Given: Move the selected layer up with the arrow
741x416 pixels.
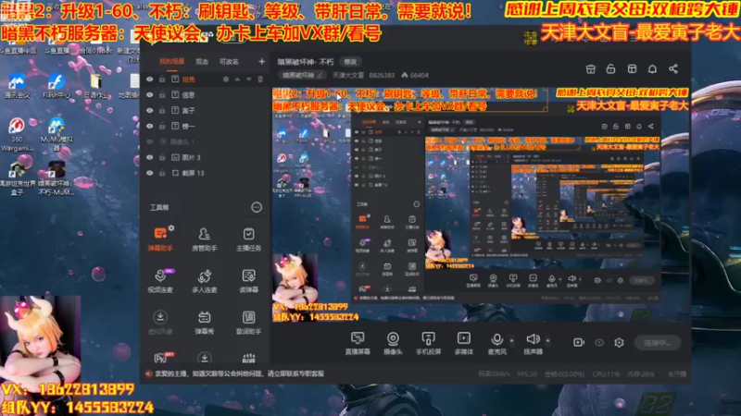Looking at the screenshot, I should (237, 80).
